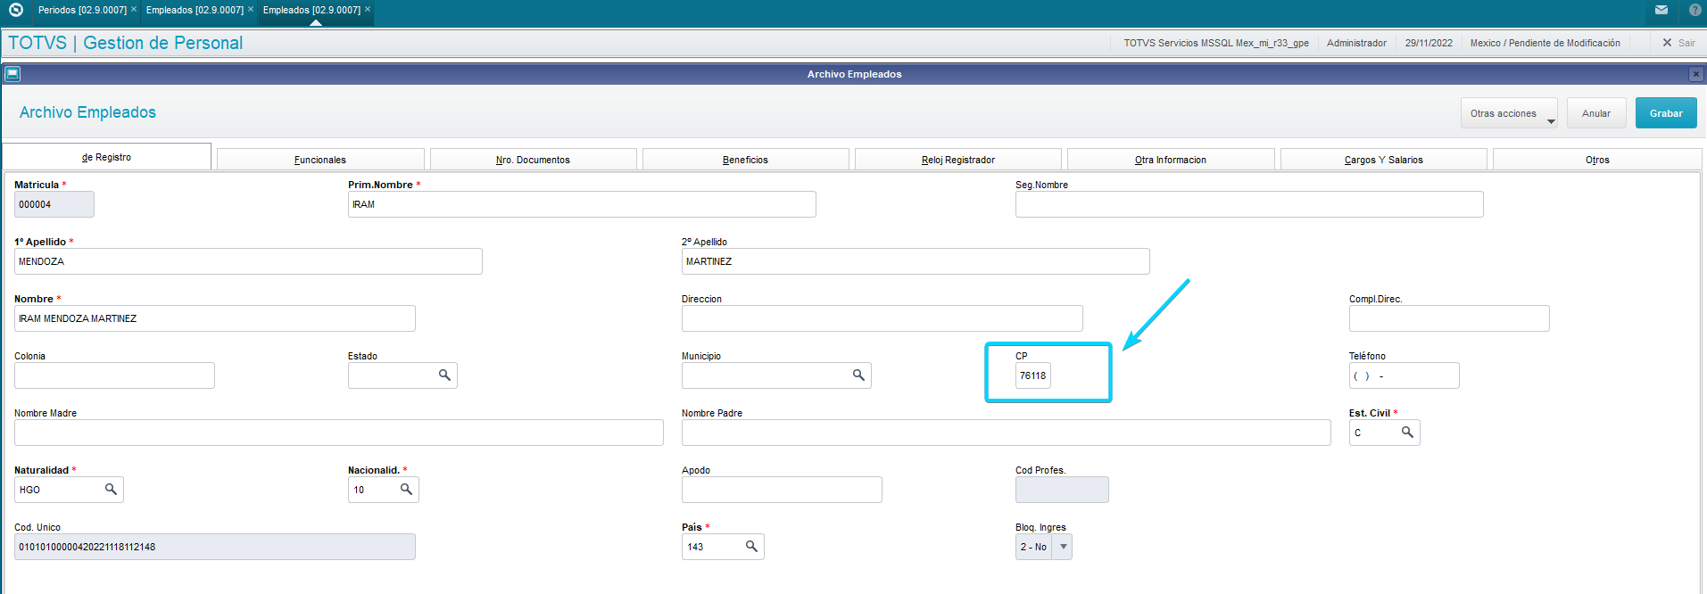Close the Archivo Empleados window

click(1696, 74)
